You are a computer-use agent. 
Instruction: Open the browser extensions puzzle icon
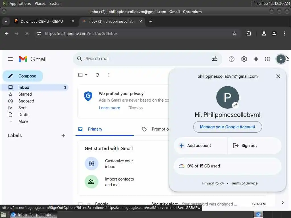[x=249, y=33]
